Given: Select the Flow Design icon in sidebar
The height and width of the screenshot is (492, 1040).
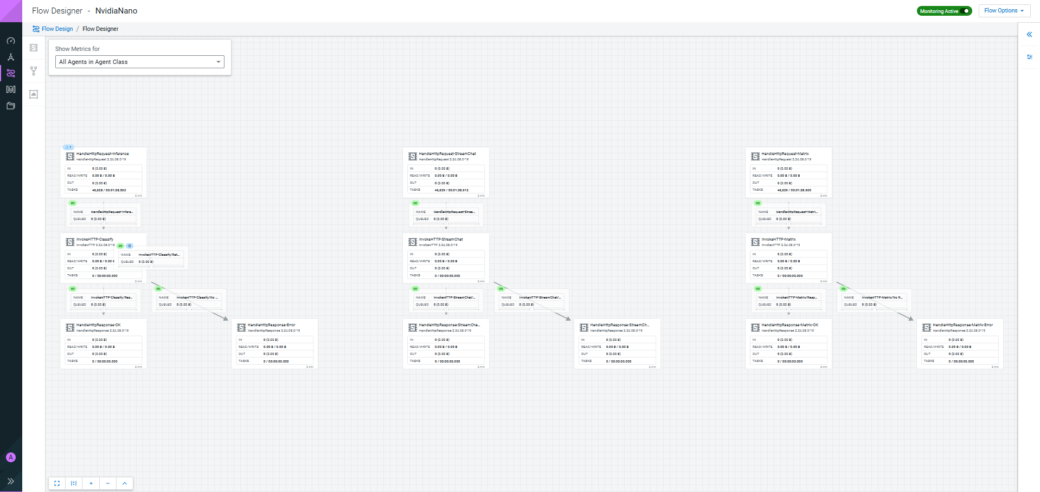Looking at the screenshot, I should [x=11, y=73].
